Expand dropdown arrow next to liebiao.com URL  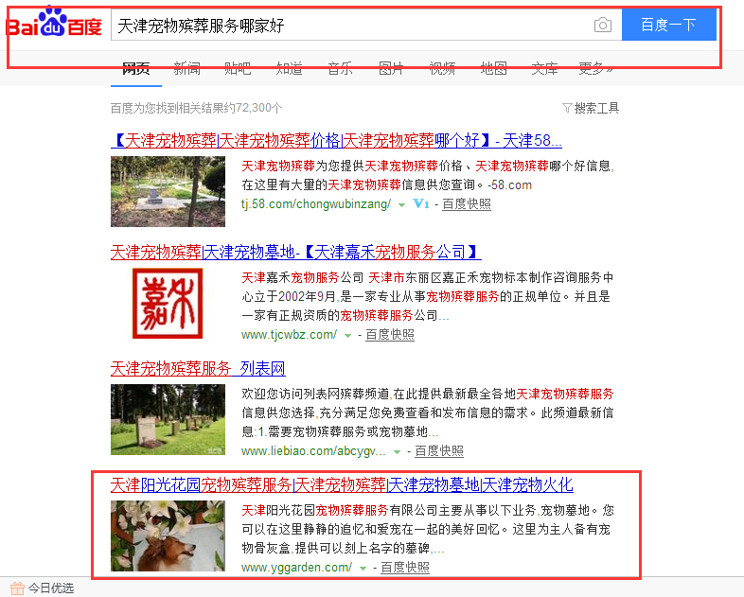[398, 452]
